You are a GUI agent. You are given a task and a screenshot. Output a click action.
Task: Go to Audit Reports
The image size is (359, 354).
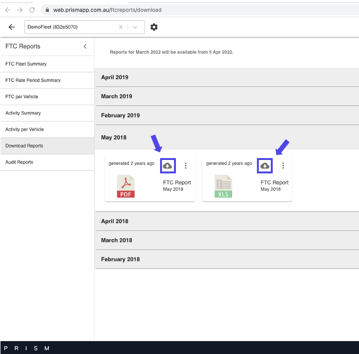click(19, 162)
